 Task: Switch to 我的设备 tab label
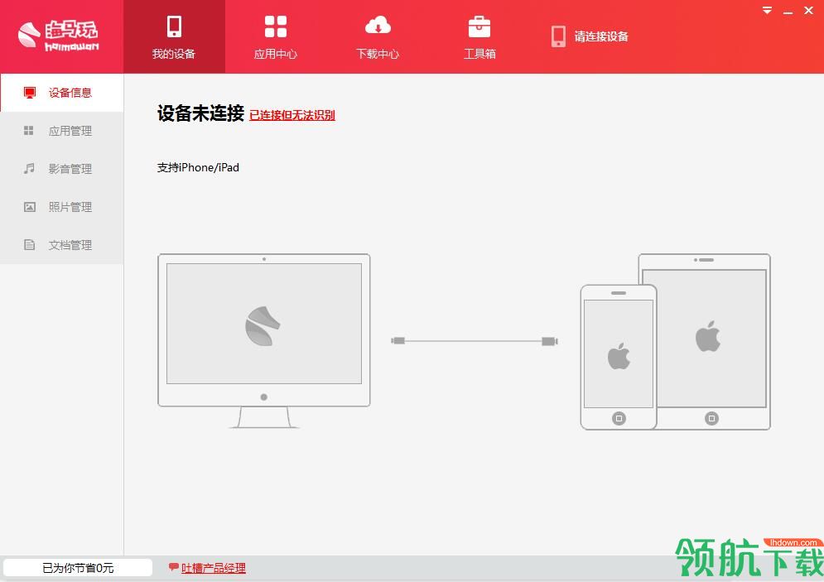(174, 54)
